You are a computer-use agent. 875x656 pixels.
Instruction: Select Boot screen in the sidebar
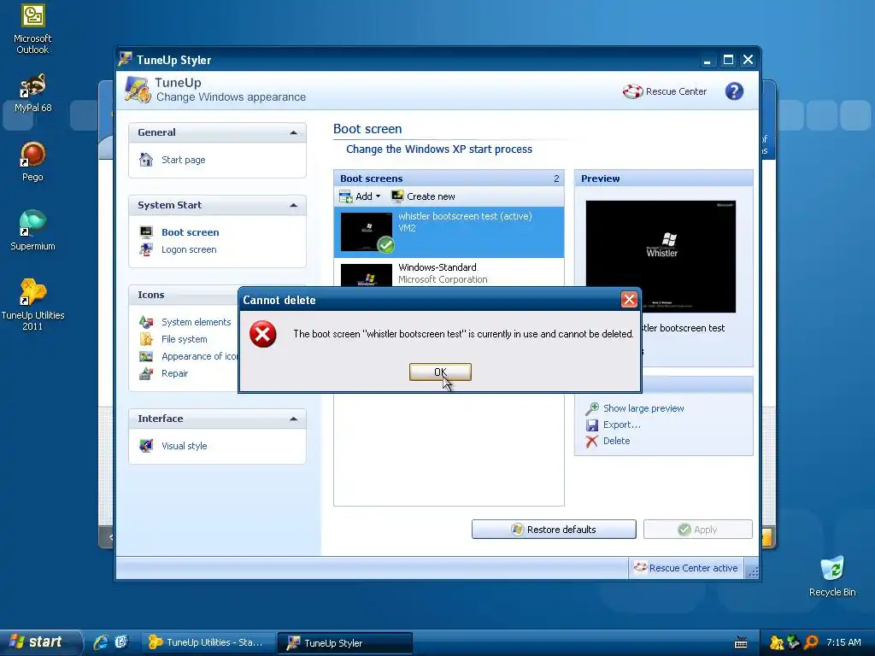(x=190, y=232)
